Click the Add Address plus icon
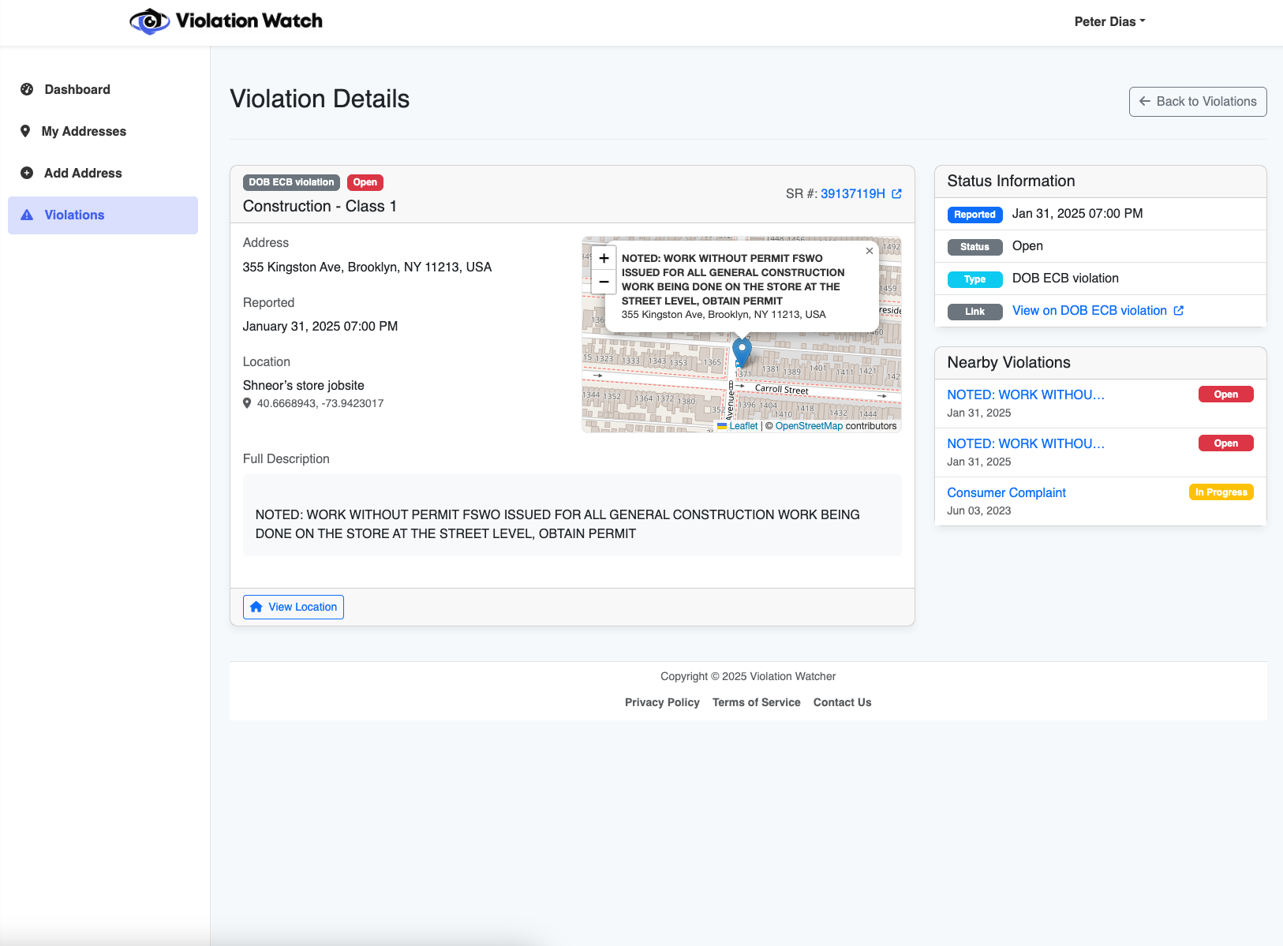Image resolution: width=1283 pixels, height=946 pixels. point(26,173)
